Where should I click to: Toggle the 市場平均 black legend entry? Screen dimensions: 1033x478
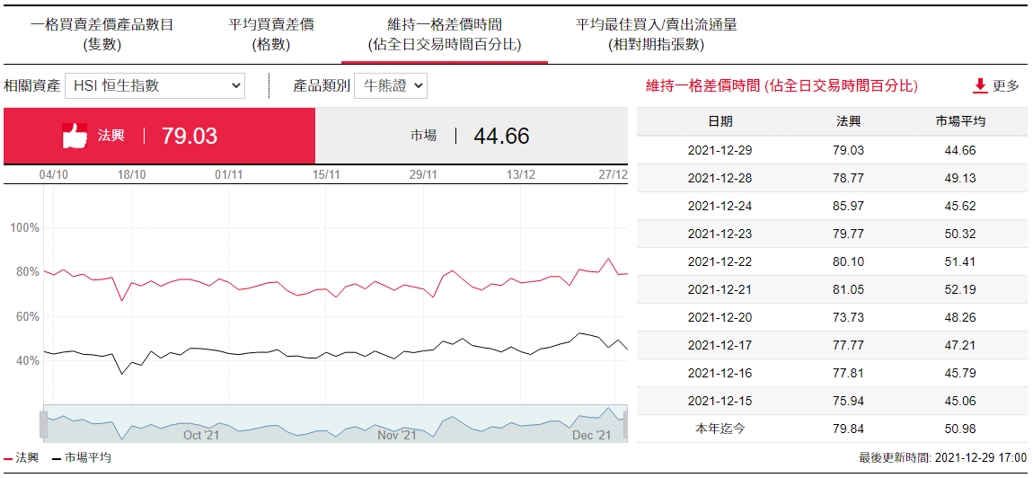(81, 457)
